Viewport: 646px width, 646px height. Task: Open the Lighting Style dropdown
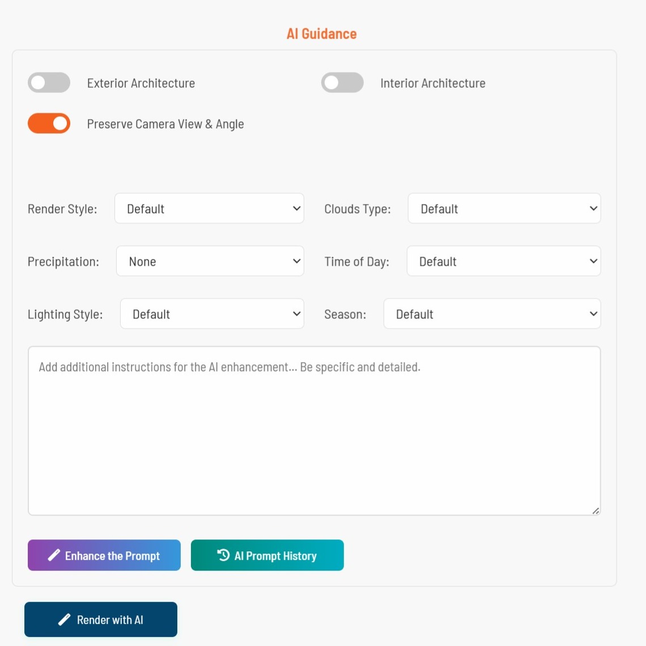(212, 313)
